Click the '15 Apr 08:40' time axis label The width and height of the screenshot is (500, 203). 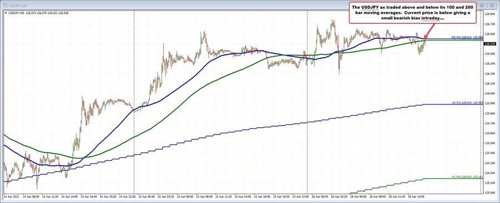pyautogui.click(x=204, y=197)
